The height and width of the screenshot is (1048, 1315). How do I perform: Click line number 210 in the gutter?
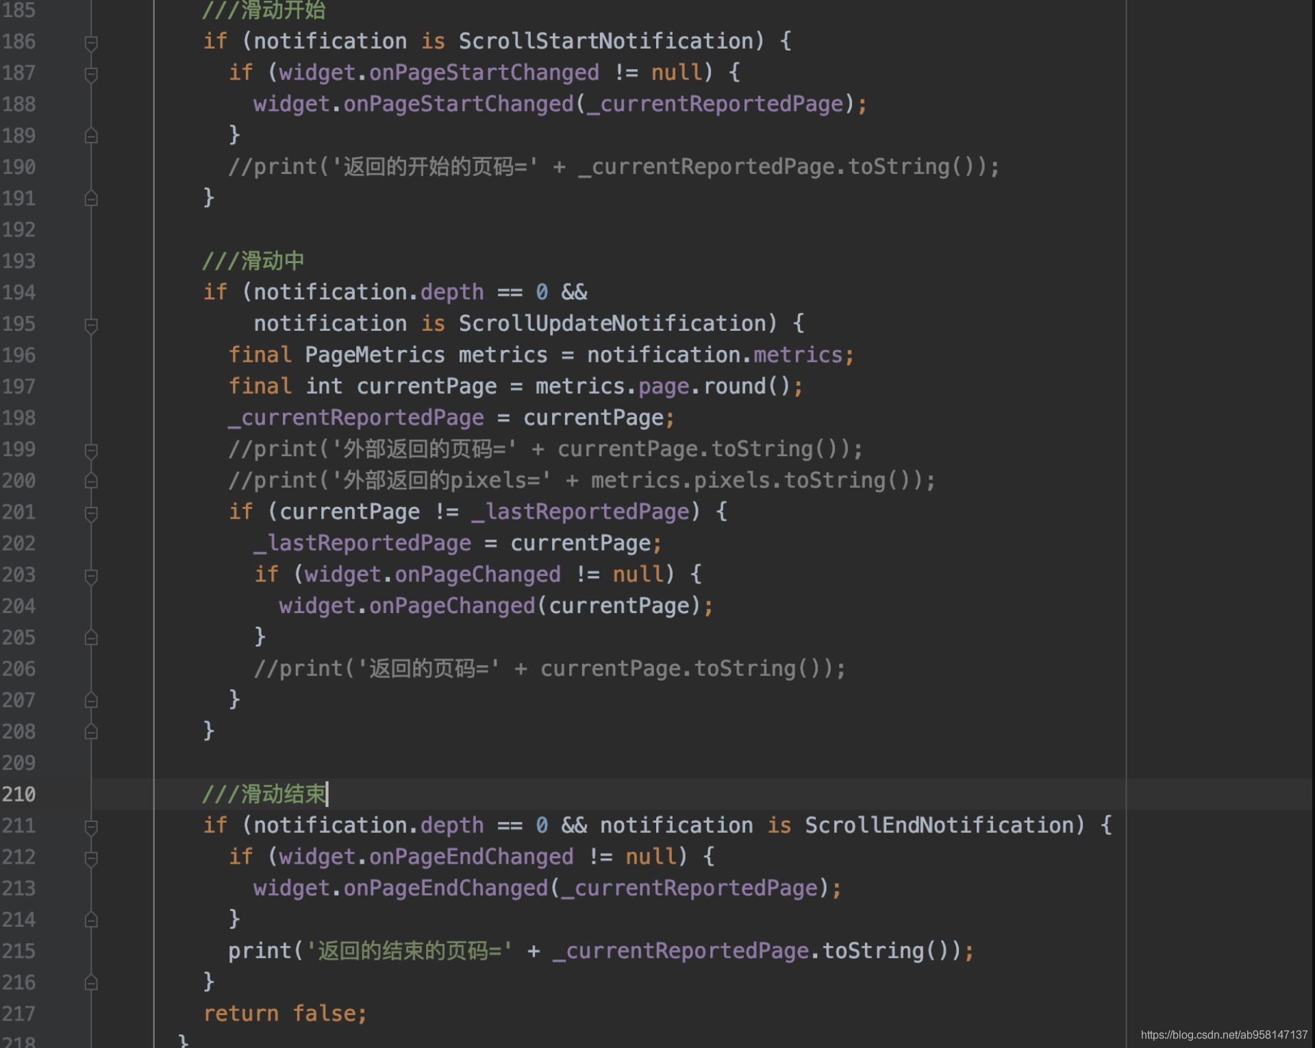(x=18, y=795)
